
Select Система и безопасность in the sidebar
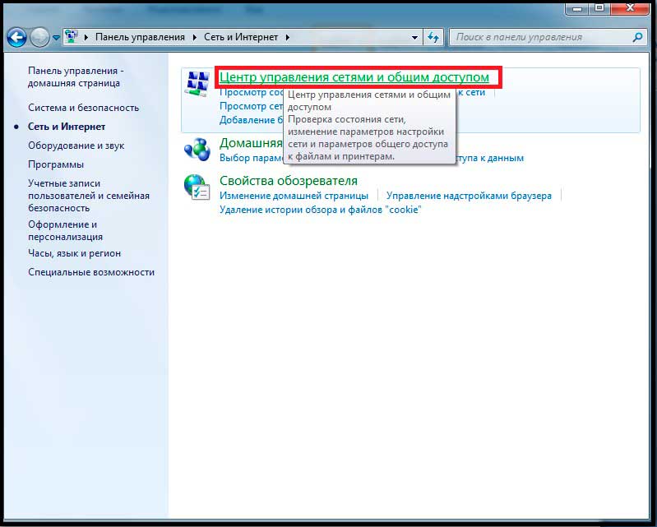pyautogui.click(x=83, y=108)
